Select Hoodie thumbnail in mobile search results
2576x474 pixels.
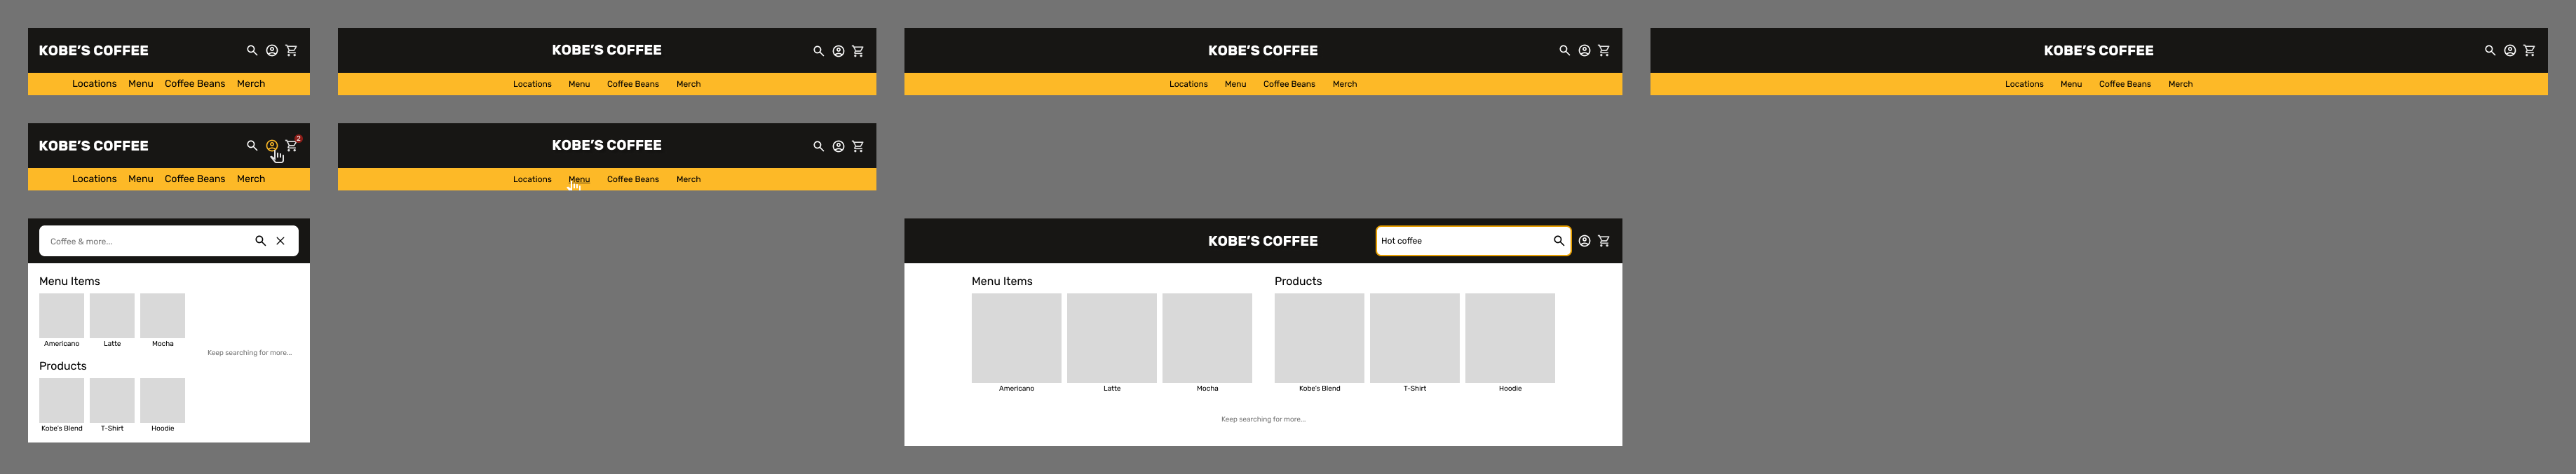coord(163,400)
